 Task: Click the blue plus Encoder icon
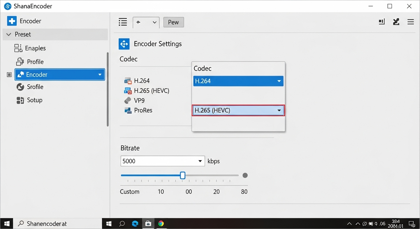12,21
